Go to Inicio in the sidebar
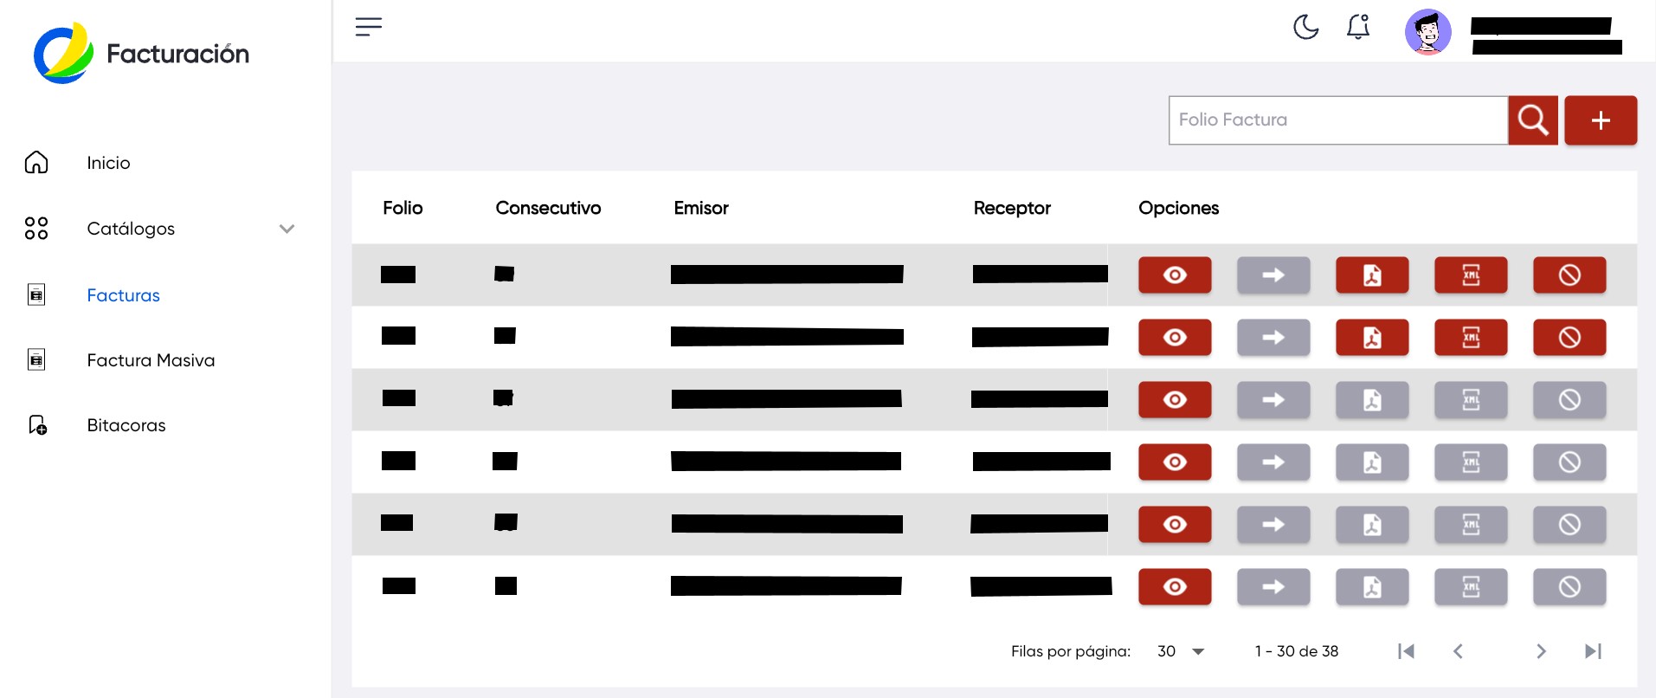The height and width of the screenshot is (698, 1656). [x=108, y=163]
